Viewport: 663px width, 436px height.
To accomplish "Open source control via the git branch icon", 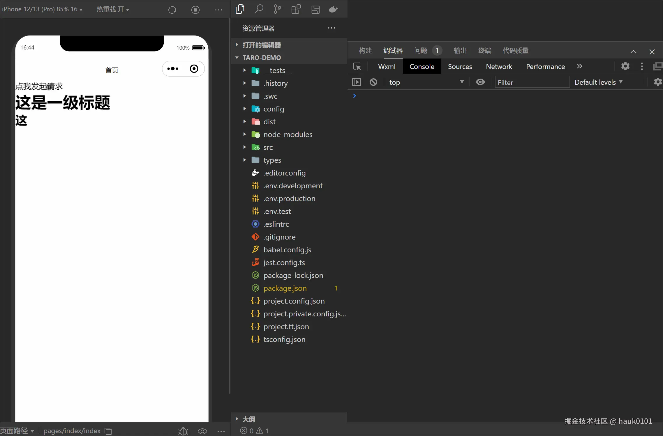I will coord(277,9).
